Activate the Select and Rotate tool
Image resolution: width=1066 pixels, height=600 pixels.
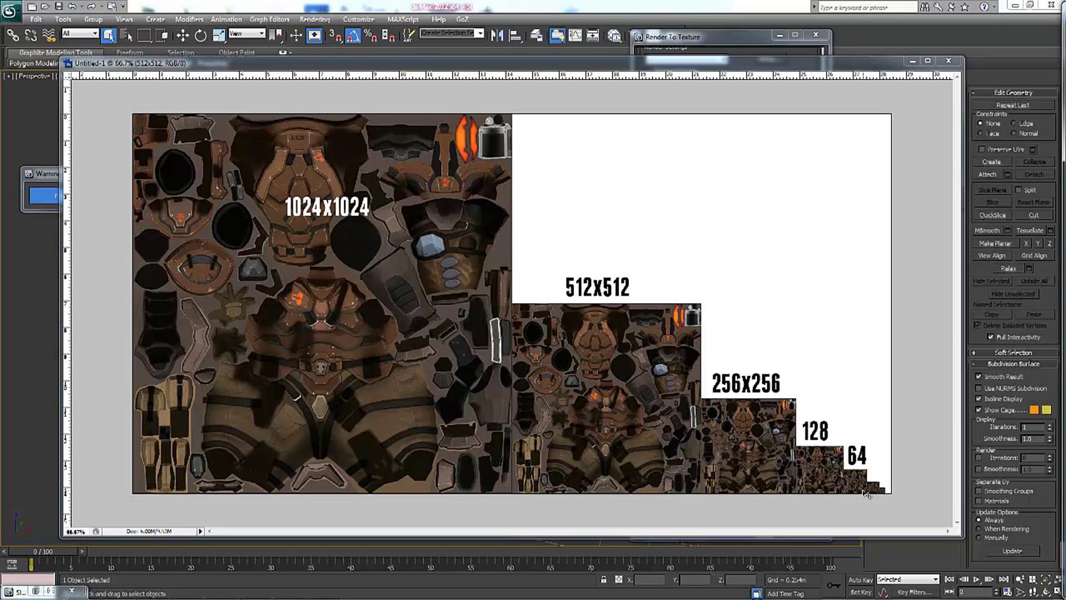[x=200, y=35]
